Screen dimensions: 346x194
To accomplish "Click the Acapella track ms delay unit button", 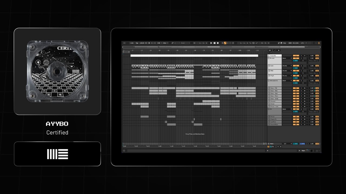I will coord(317,56).
